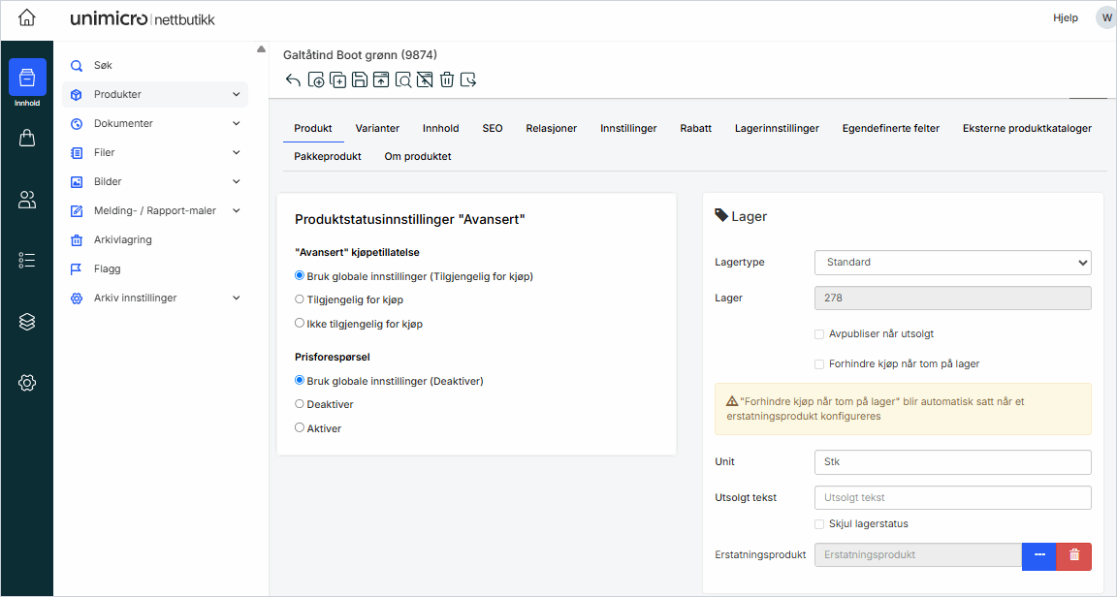Open settings gear in left sidebar

coord(27,383)
